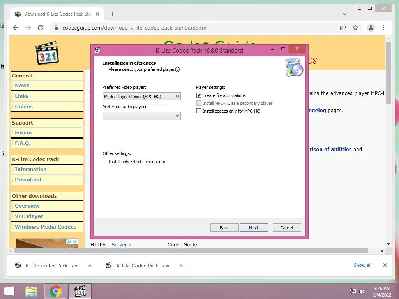Share this page icon in address bar
This screenshot has height=299, width=399.
click(343, 28)
